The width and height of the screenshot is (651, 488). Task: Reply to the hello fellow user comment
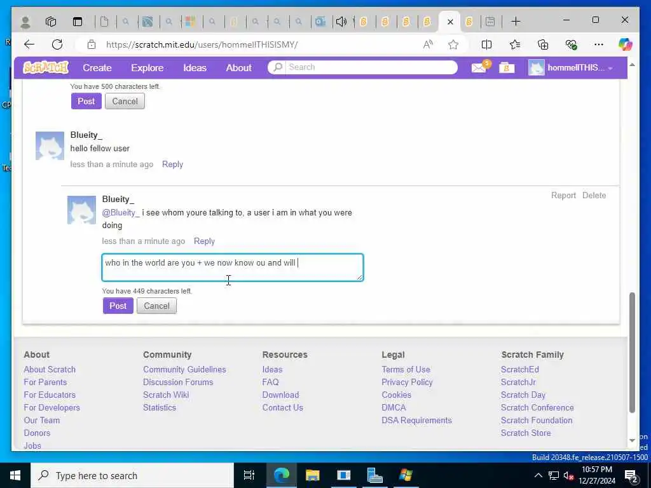(x=172, y=165)
